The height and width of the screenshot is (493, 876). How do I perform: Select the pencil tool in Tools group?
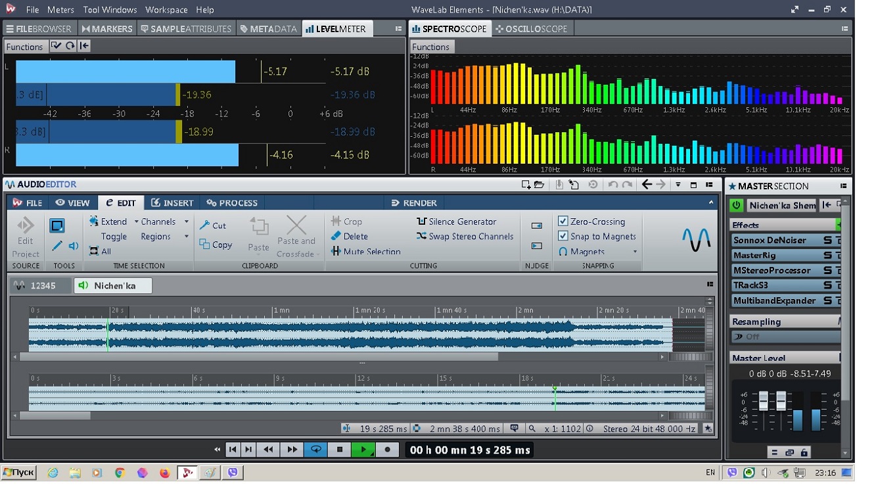point(57,246)
